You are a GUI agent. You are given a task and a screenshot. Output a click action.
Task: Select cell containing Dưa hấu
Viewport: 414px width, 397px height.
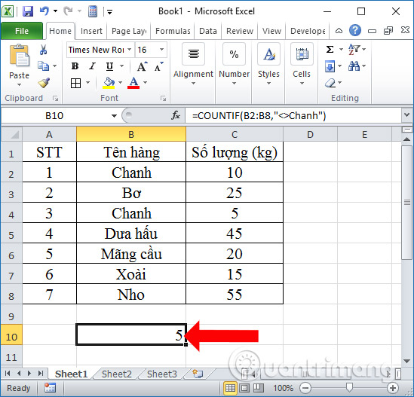(x=131, y=234)
